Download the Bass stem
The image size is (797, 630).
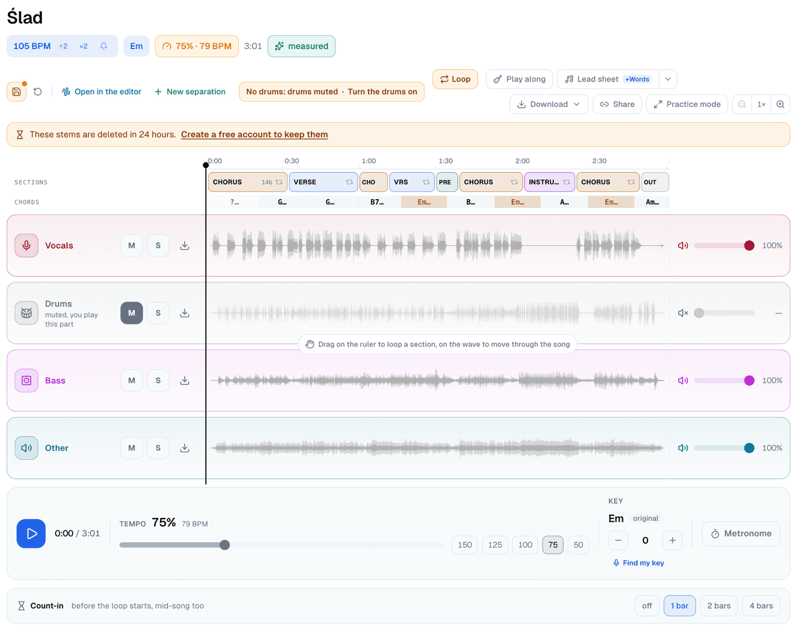[185, 380]
